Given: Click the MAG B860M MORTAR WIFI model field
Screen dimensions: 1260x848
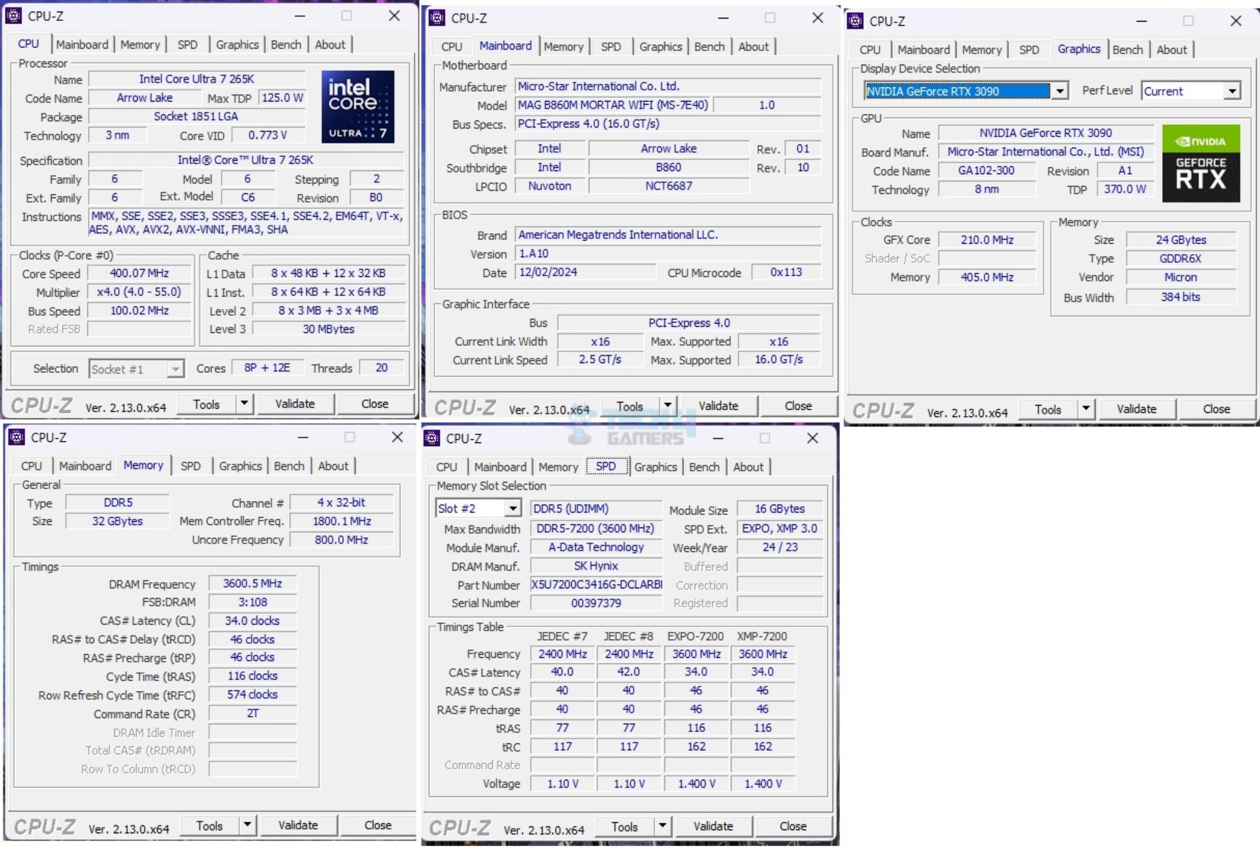Looking at the screenshot, I should pyautogui.click(x=613, y=105).
